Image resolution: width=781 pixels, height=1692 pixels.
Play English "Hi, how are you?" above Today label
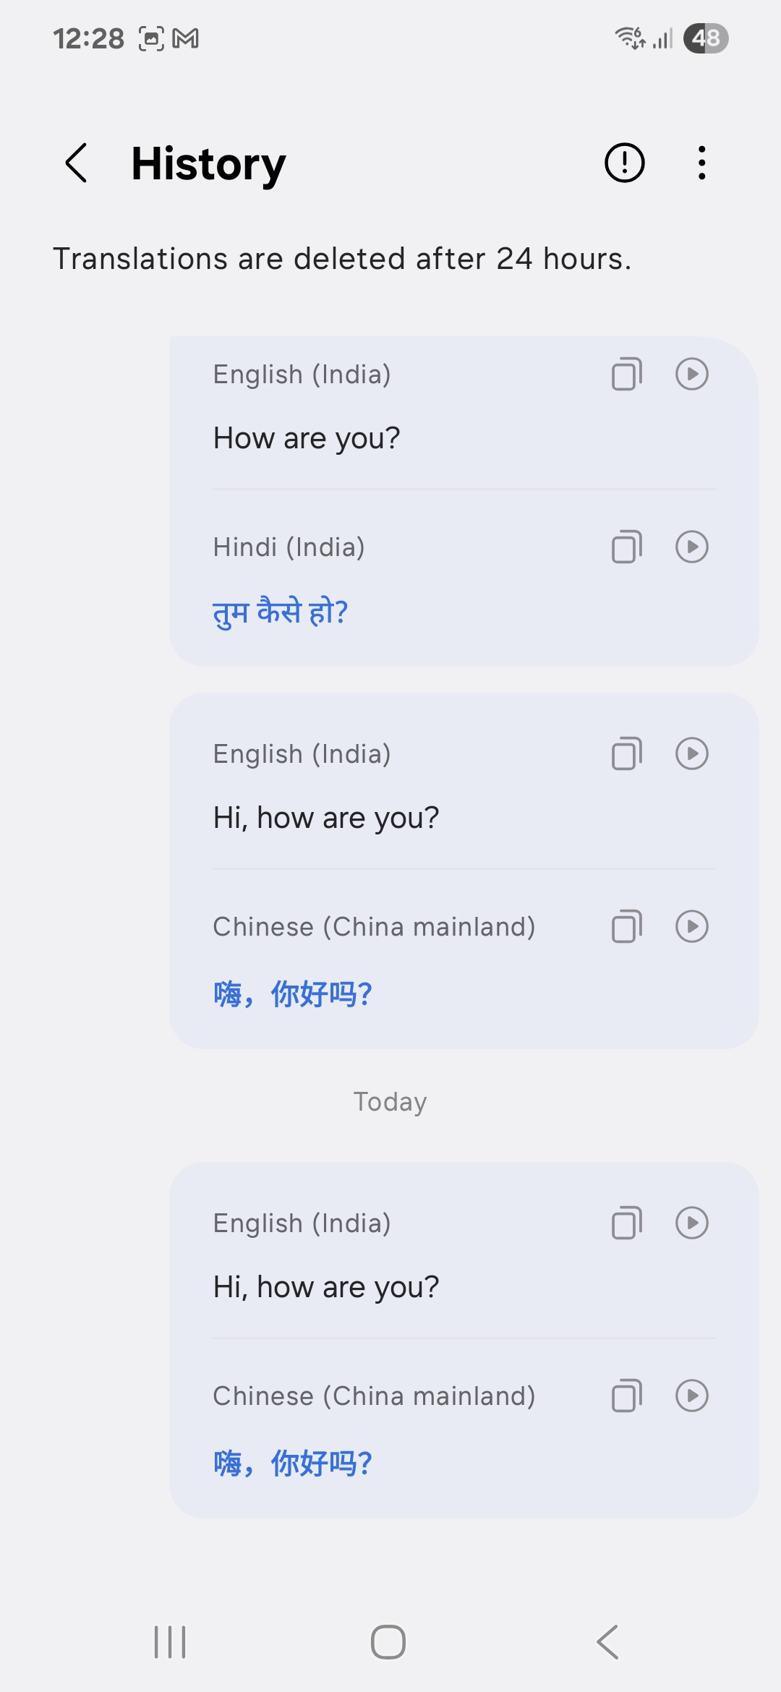tap(692, 754)
